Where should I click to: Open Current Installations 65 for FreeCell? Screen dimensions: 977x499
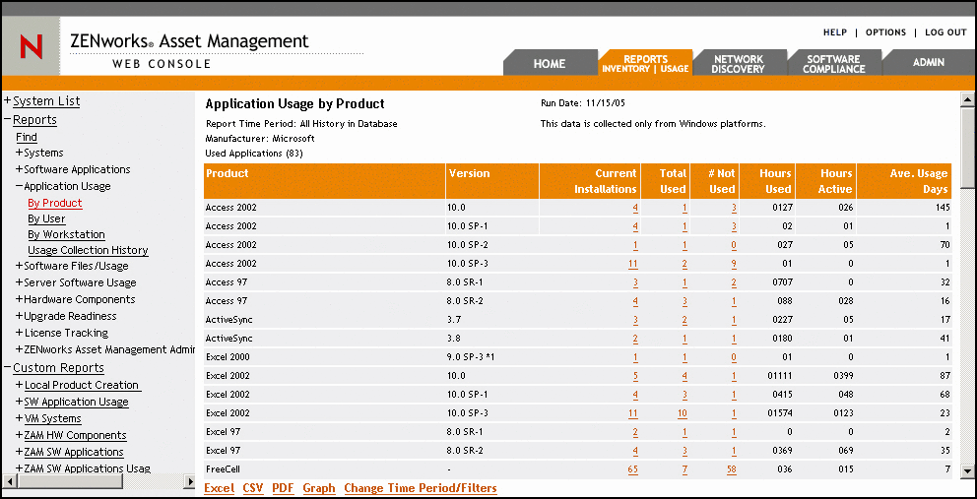(633, 469)
